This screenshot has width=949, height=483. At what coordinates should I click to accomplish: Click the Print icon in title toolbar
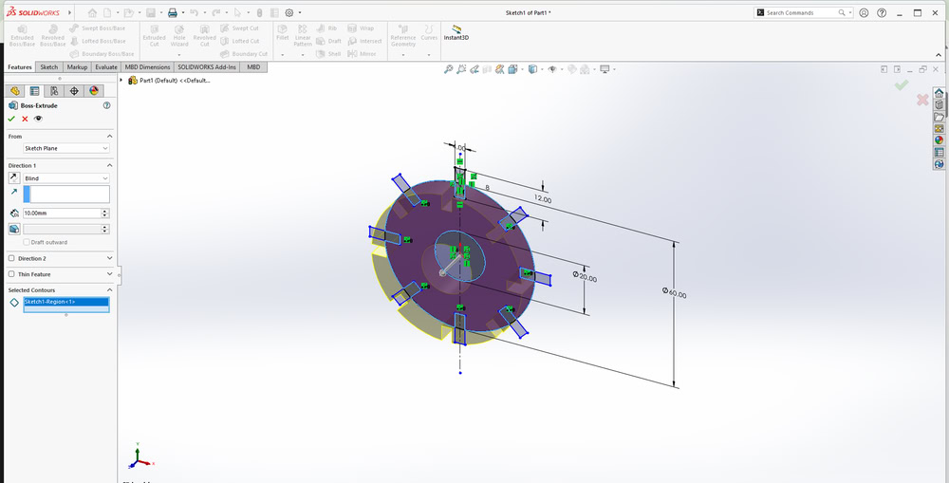[173, 12]
